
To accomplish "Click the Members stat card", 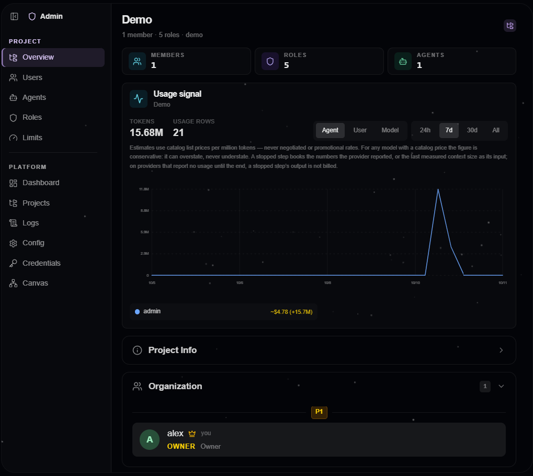I will (x=186, y=61).
